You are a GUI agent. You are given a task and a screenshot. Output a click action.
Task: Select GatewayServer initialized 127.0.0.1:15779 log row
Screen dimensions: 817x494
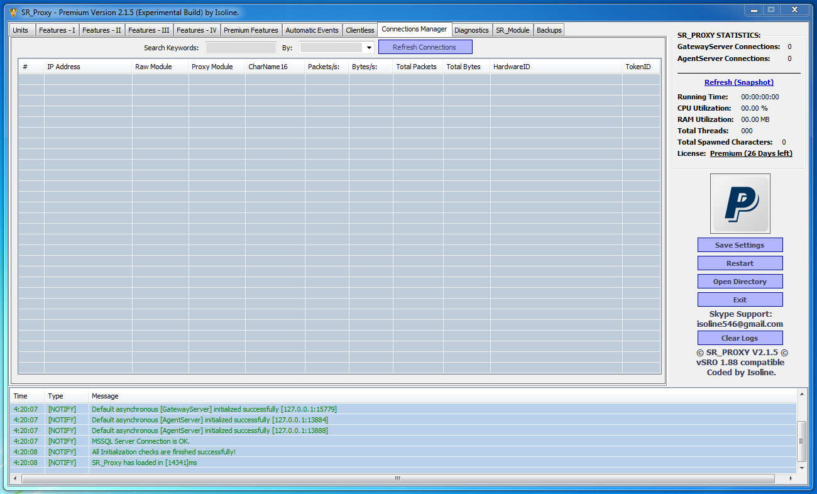click(x=403, y=409)
